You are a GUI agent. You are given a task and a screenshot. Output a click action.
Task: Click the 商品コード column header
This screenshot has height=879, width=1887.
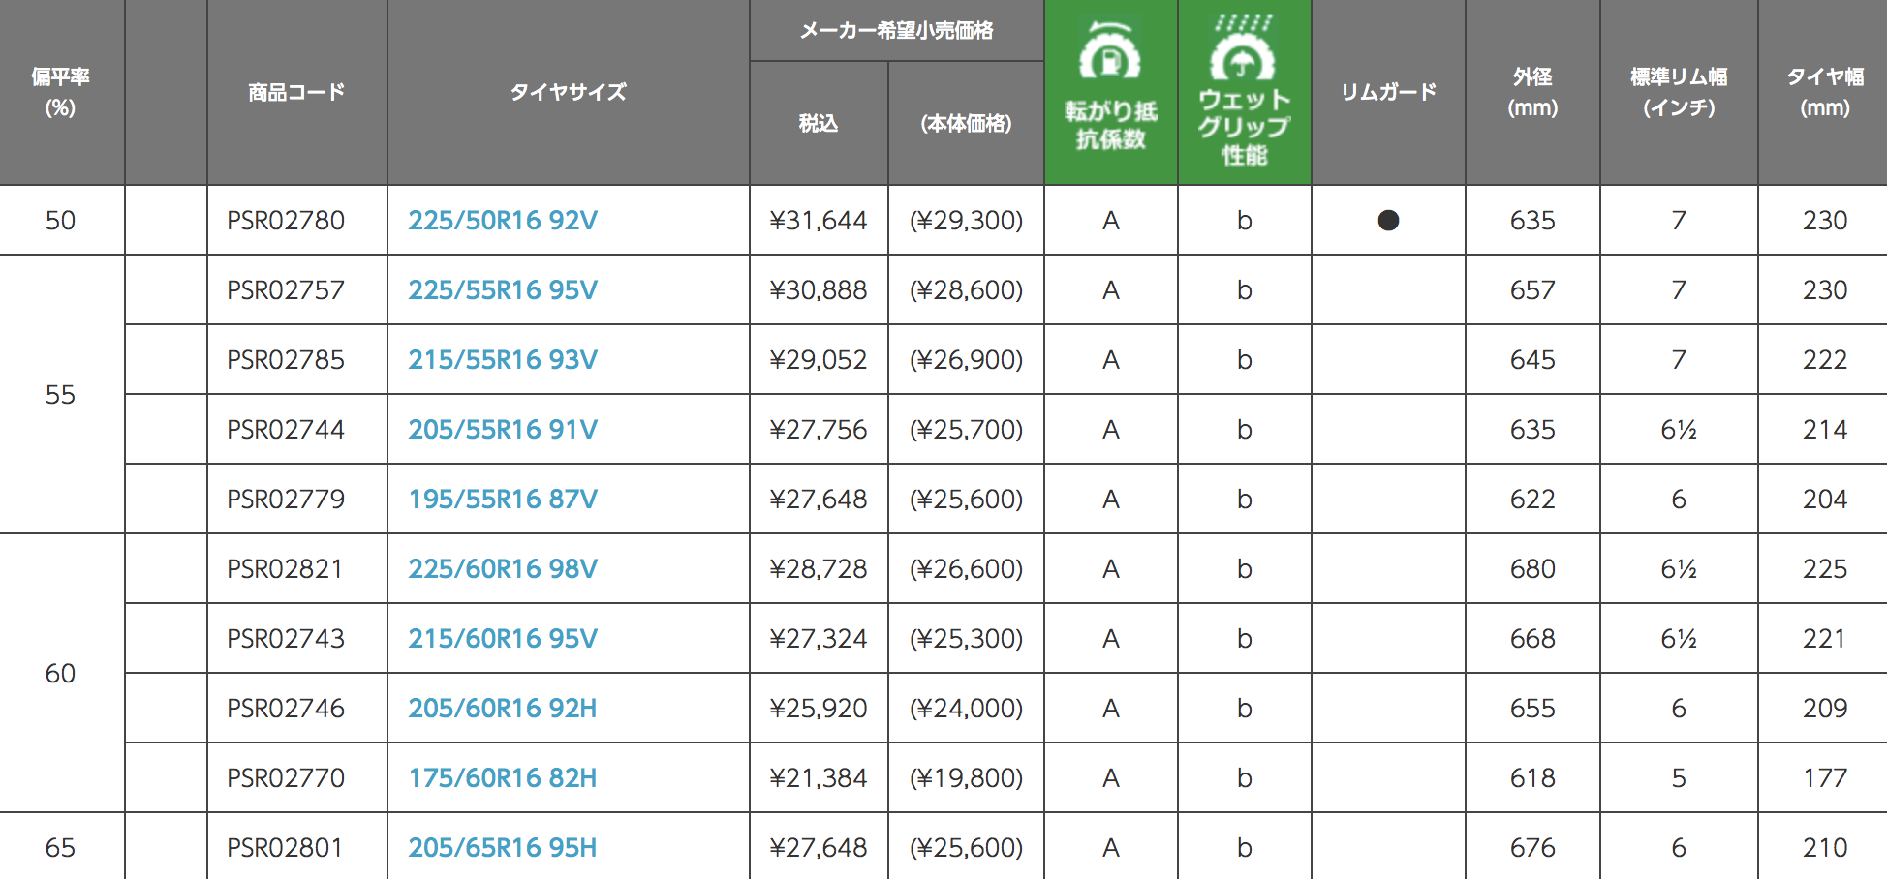(296, 92)
